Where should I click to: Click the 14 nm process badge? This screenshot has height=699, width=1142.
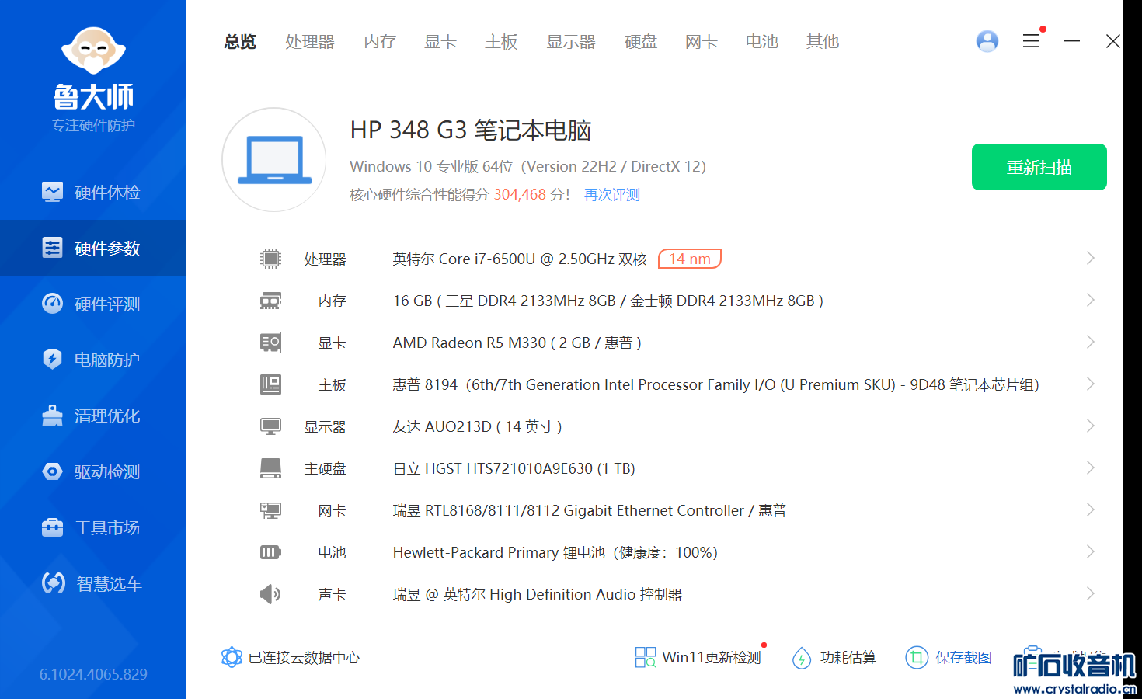click(690, 259)
